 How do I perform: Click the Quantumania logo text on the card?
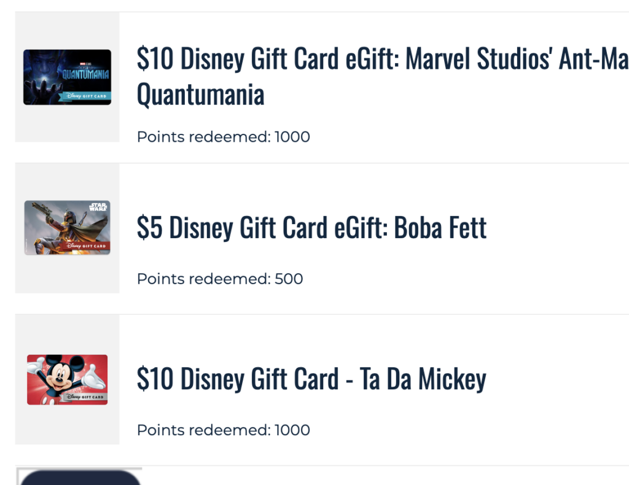coord(85,74)
